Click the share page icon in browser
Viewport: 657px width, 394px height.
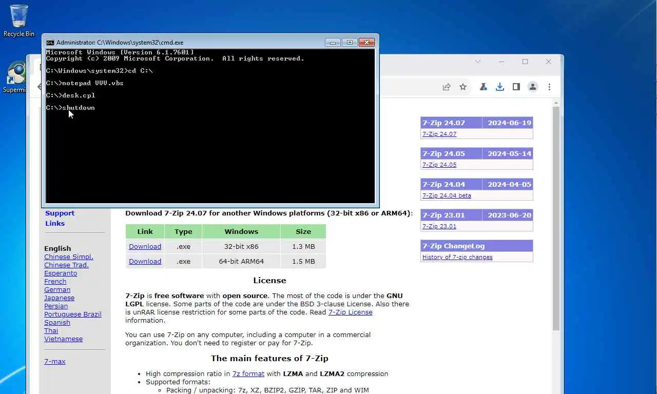click(x=447, y=87)
